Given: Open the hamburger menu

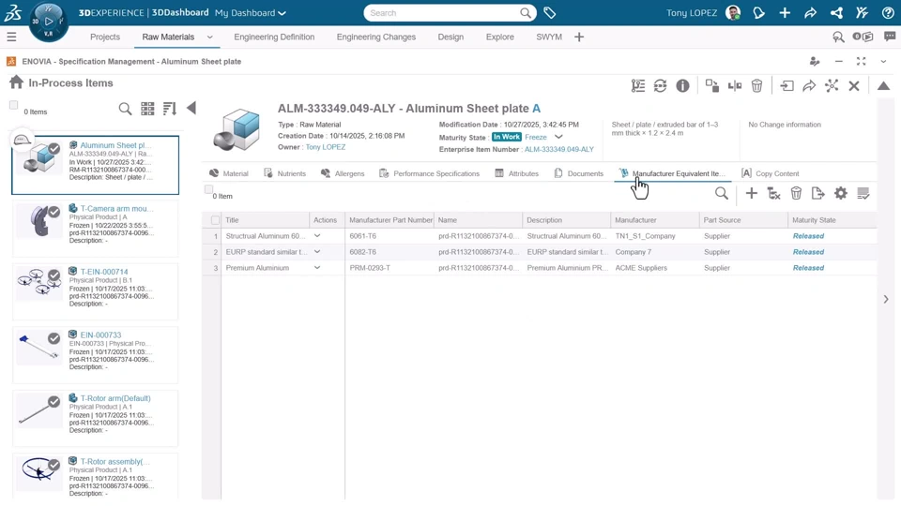Looking at the screenshot, I should tap(11, 37).
